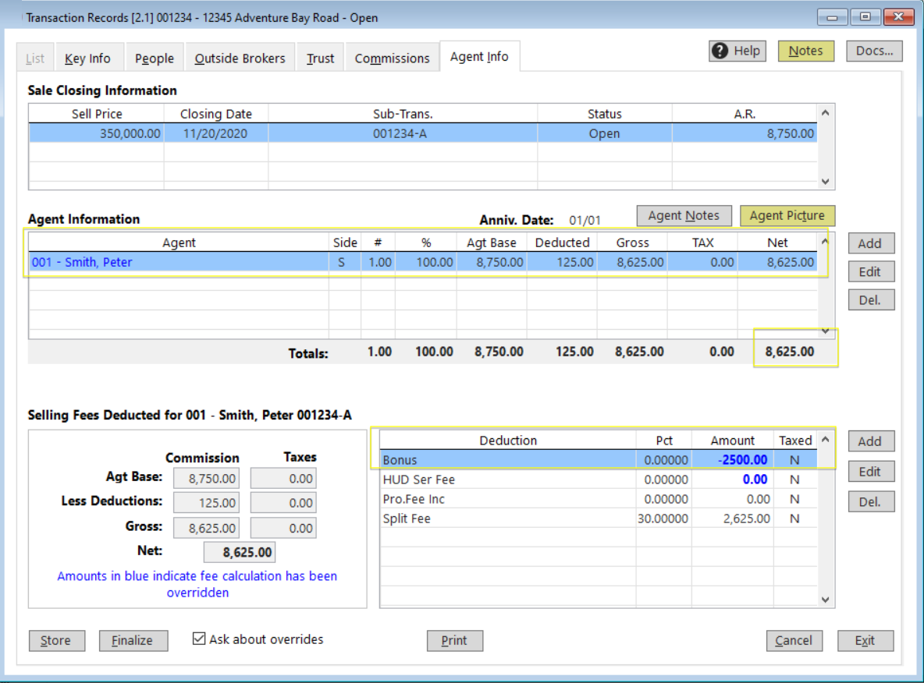
Task: Finalize the transaction
Action: coord(133,640)
